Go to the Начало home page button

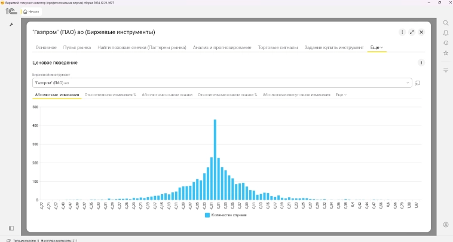coord(30,11)
